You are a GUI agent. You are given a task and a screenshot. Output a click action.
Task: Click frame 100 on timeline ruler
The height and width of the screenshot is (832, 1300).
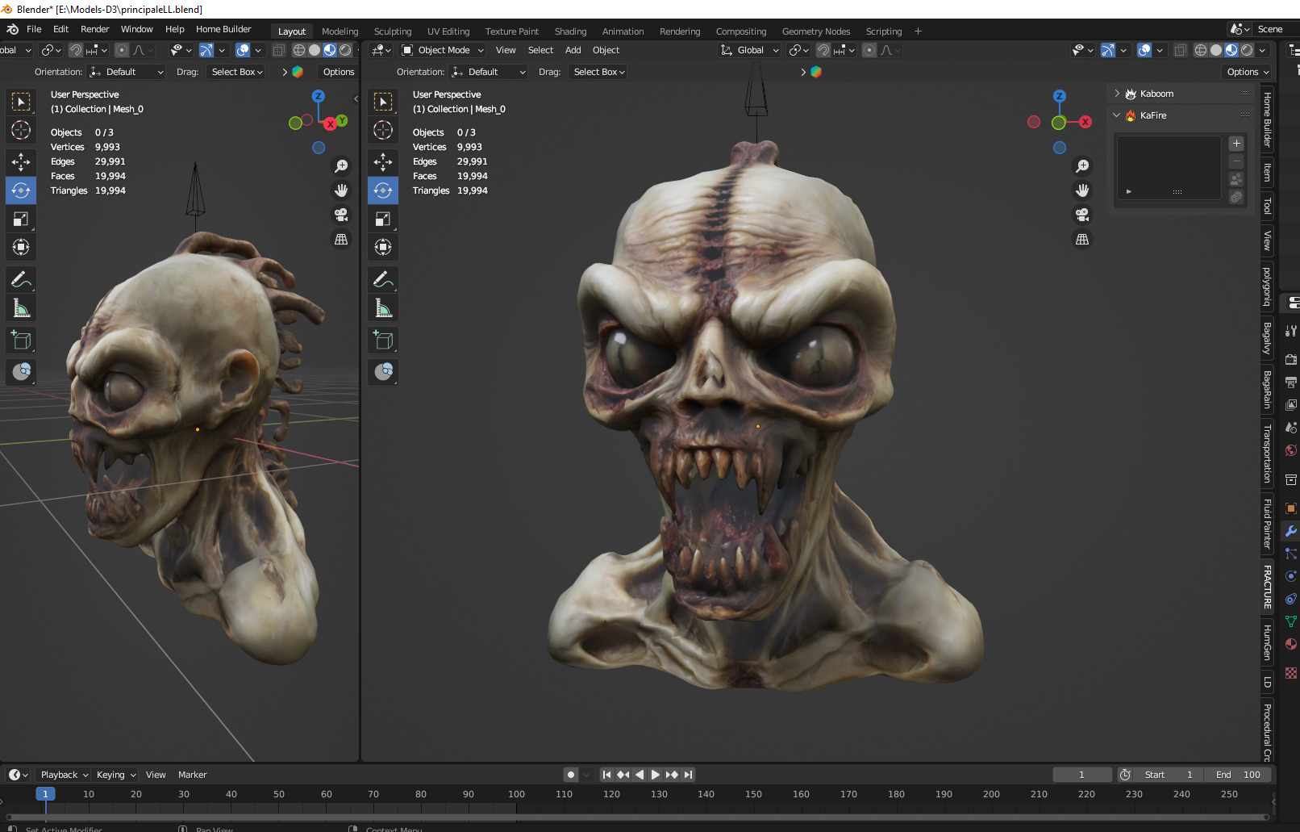tap(516, 794)
